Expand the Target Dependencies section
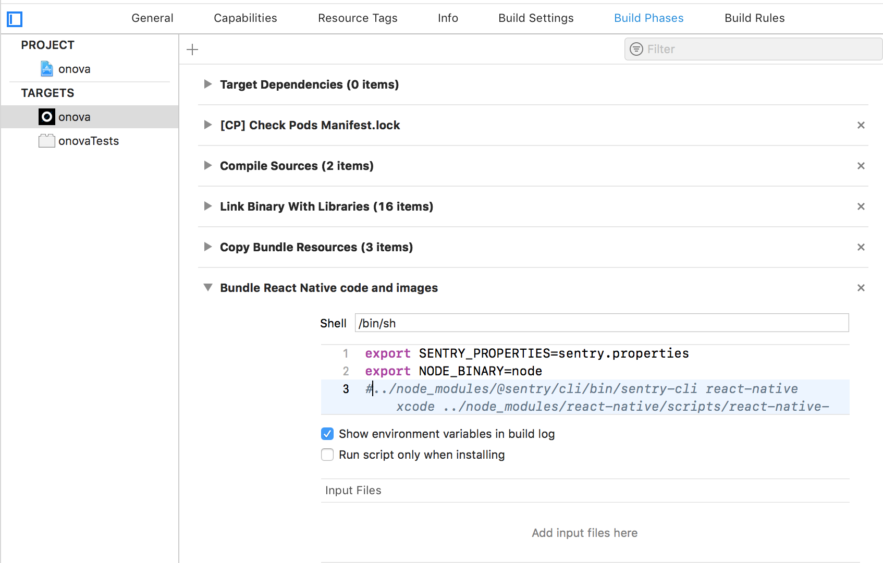The width and height of the screenshot is (883, 563). point(207,84)
